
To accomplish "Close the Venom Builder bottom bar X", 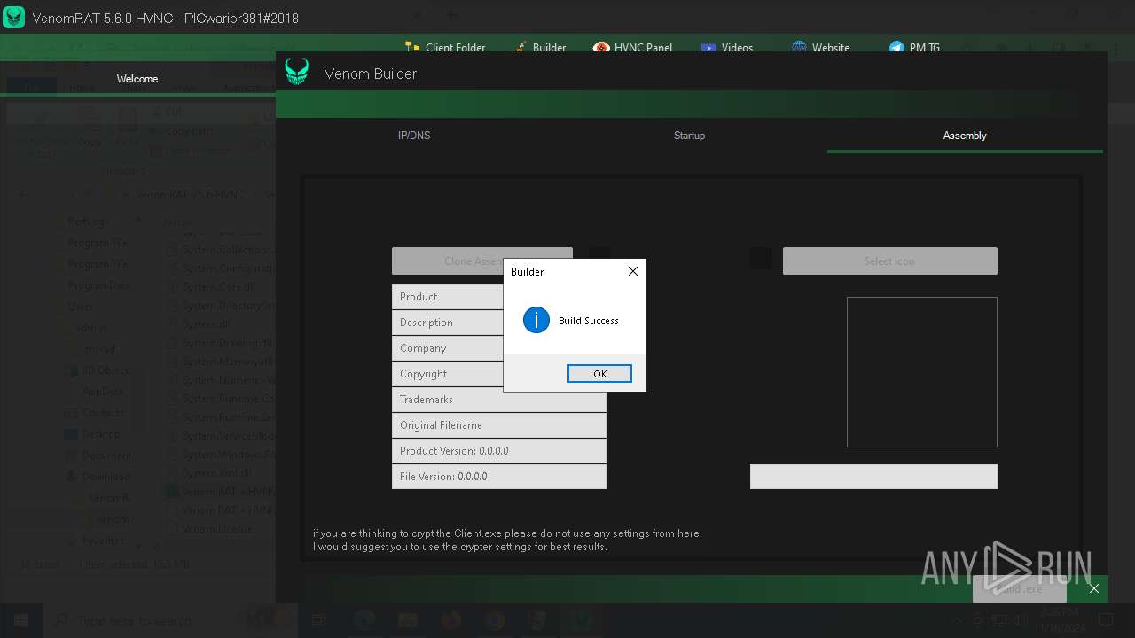I will point(1094,588).
